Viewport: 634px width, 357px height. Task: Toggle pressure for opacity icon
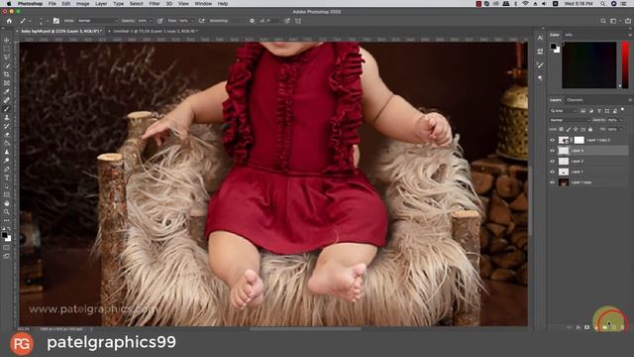click(160, 21)
